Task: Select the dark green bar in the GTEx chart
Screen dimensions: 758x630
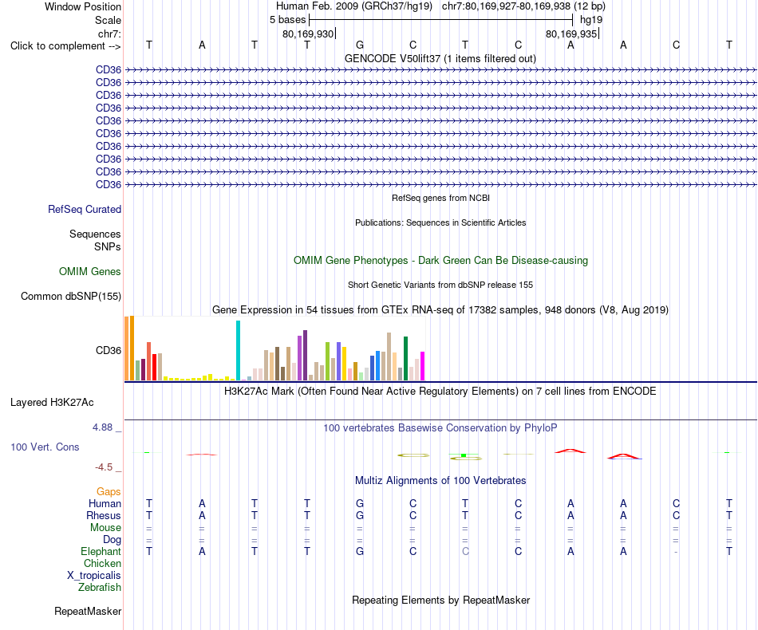Action: point(406,359)
